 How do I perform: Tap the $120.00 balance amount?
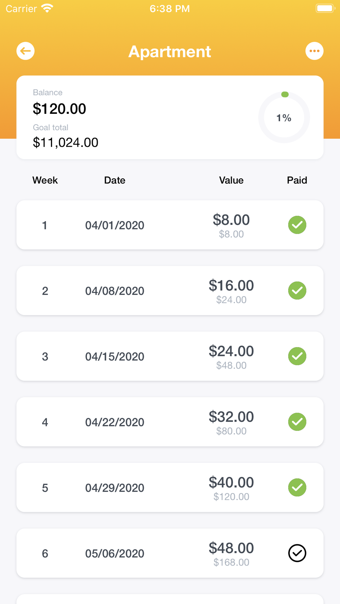(x=60, y=109)
